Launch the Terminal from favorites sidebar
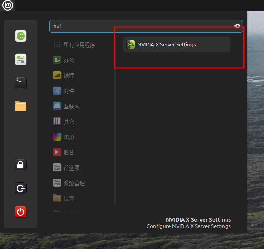Image resolution: width=264 pixels, height=249 pixels. pyautogui.click(x=21, y=83)
